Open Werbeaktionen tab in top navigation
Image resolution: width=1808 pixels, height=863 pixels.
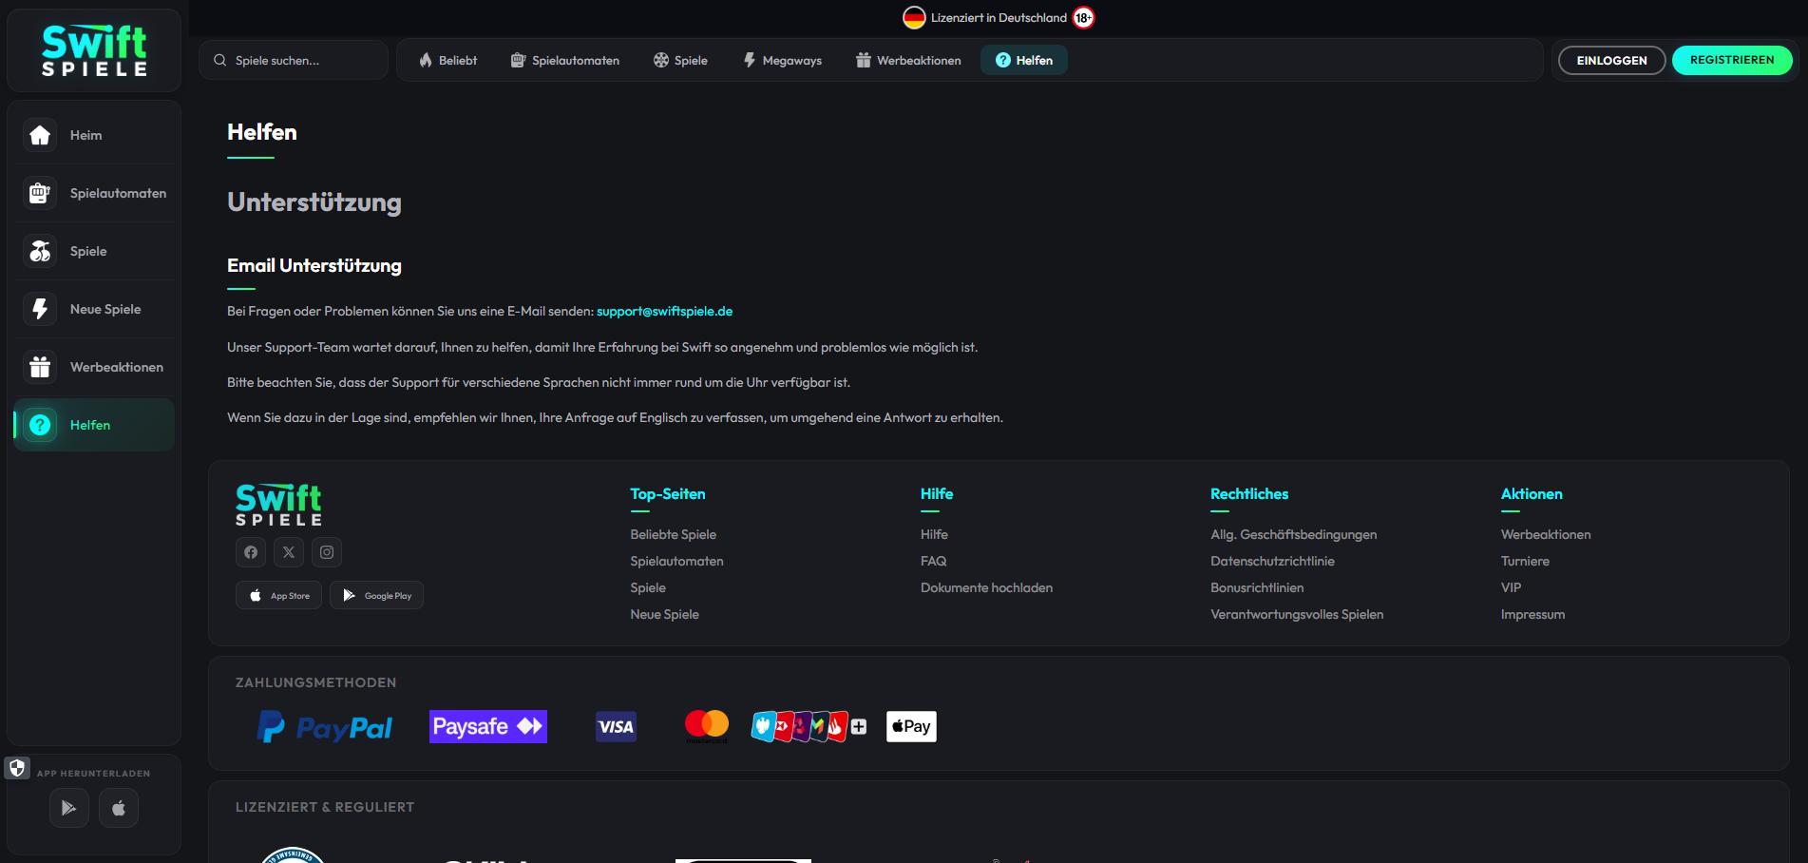908,60
